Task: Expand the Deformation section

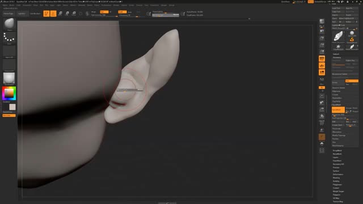Action: pos(338,175)
